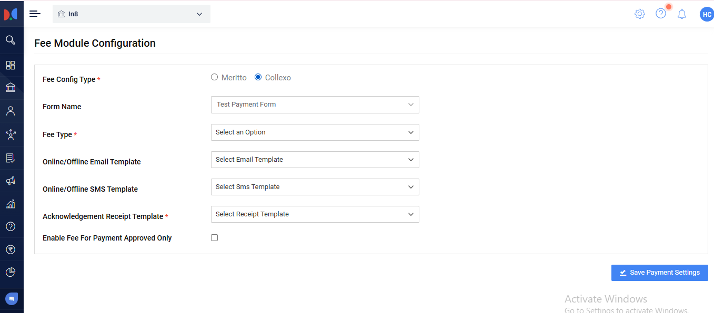Viewport: 714px width, 313px height.
Task: Open the Select Receipt Template dropdown
Action: 315,214
